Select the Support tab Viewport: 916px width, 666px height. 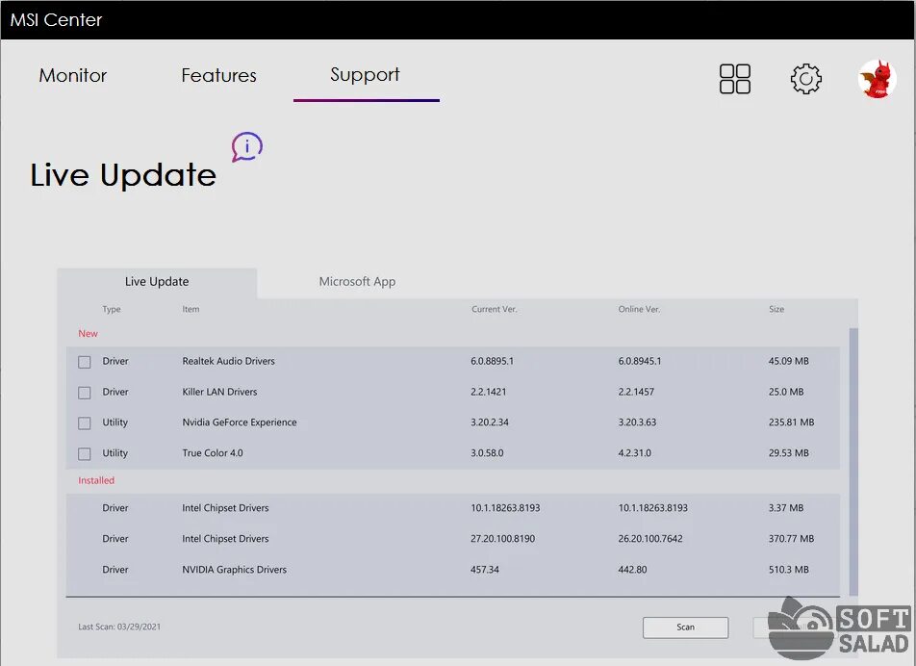[366, 75]
